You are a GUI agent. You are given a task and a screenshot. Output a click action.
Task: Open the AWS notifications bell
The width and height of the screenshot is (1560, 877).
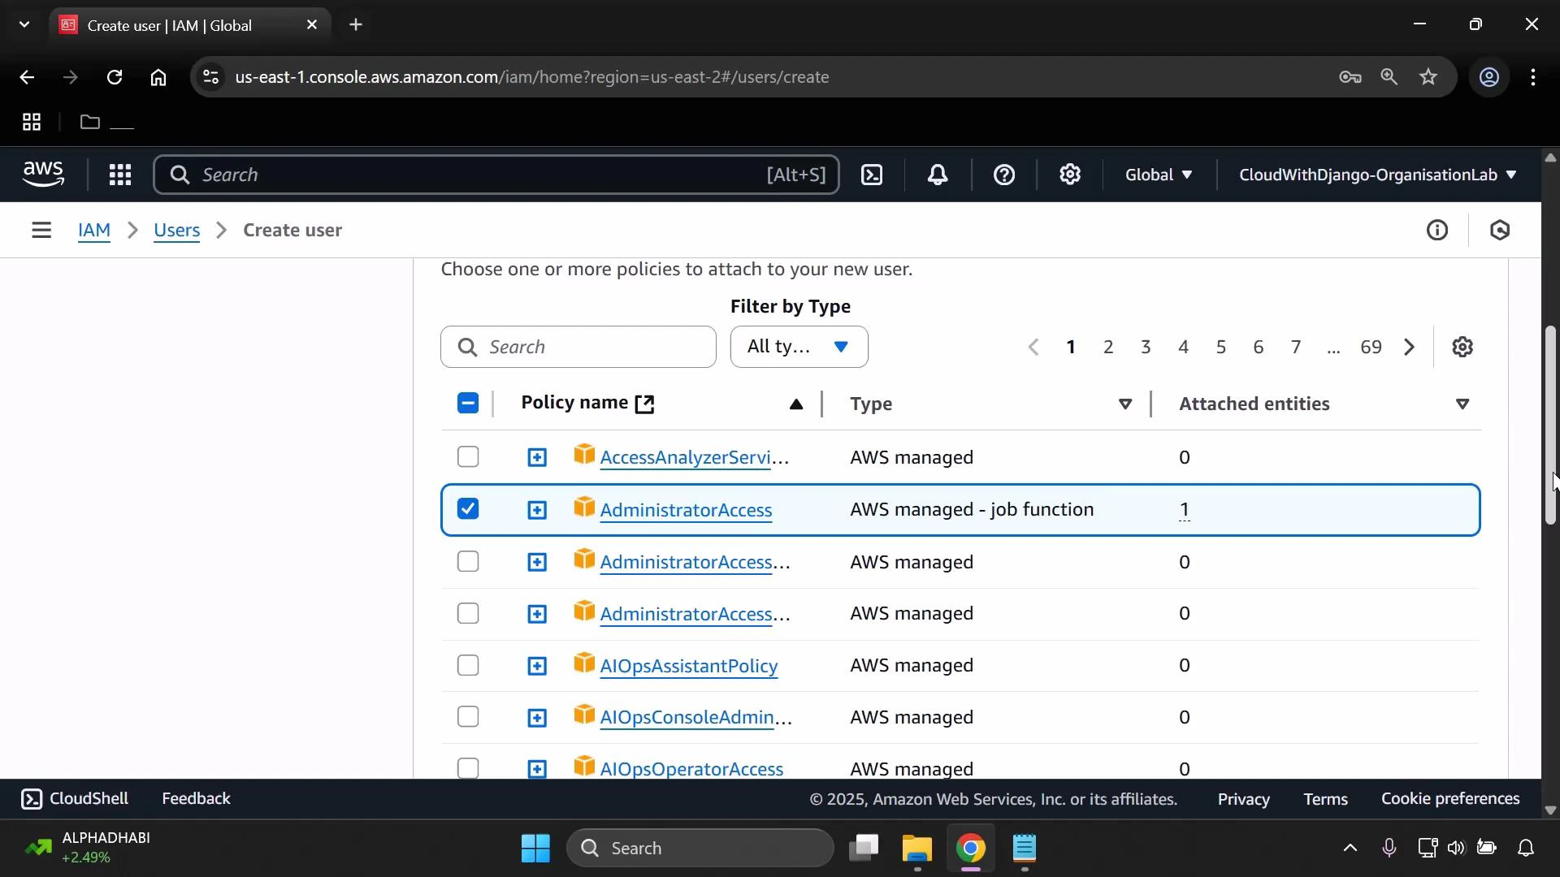(x=938, y=175)
